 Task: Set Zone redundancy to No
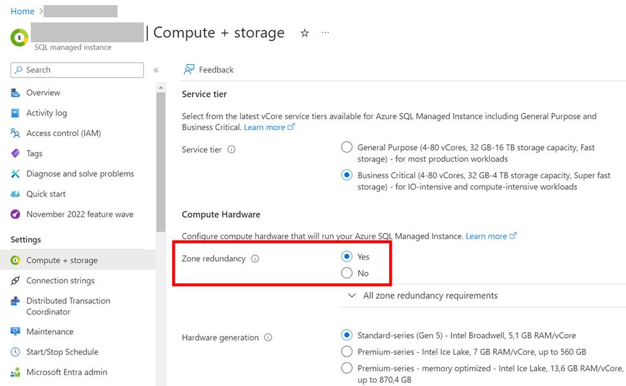[347, 273]
